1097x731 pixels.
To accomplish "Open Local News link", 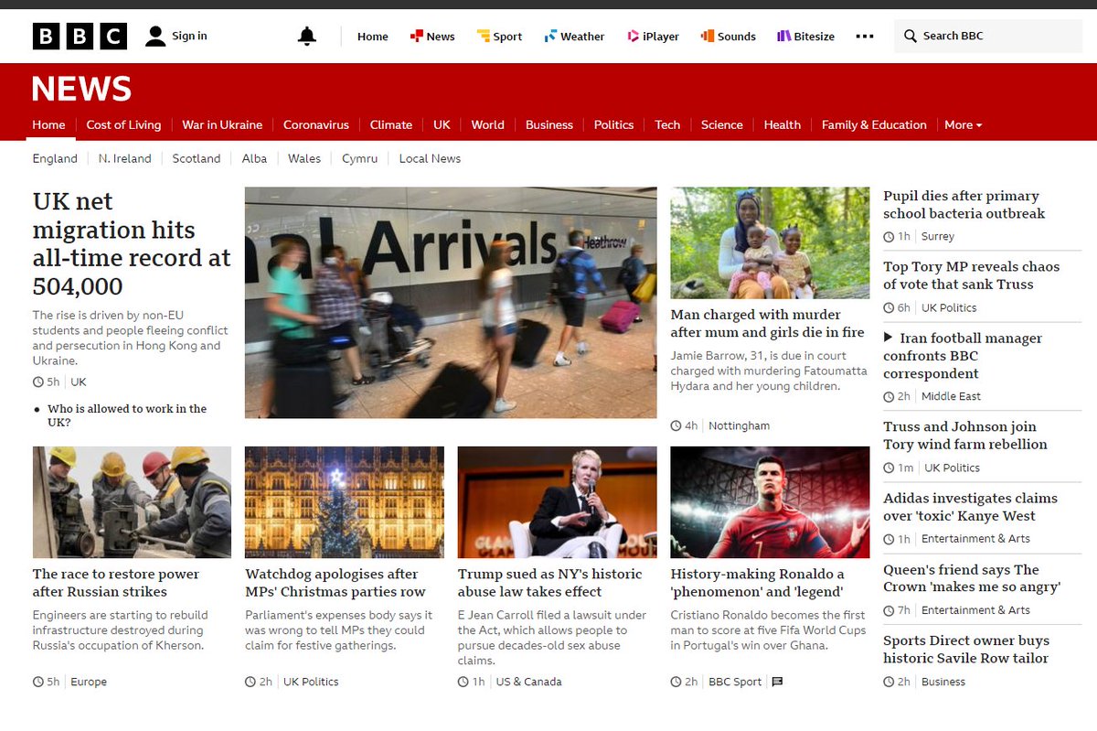I will click(430, 158).
